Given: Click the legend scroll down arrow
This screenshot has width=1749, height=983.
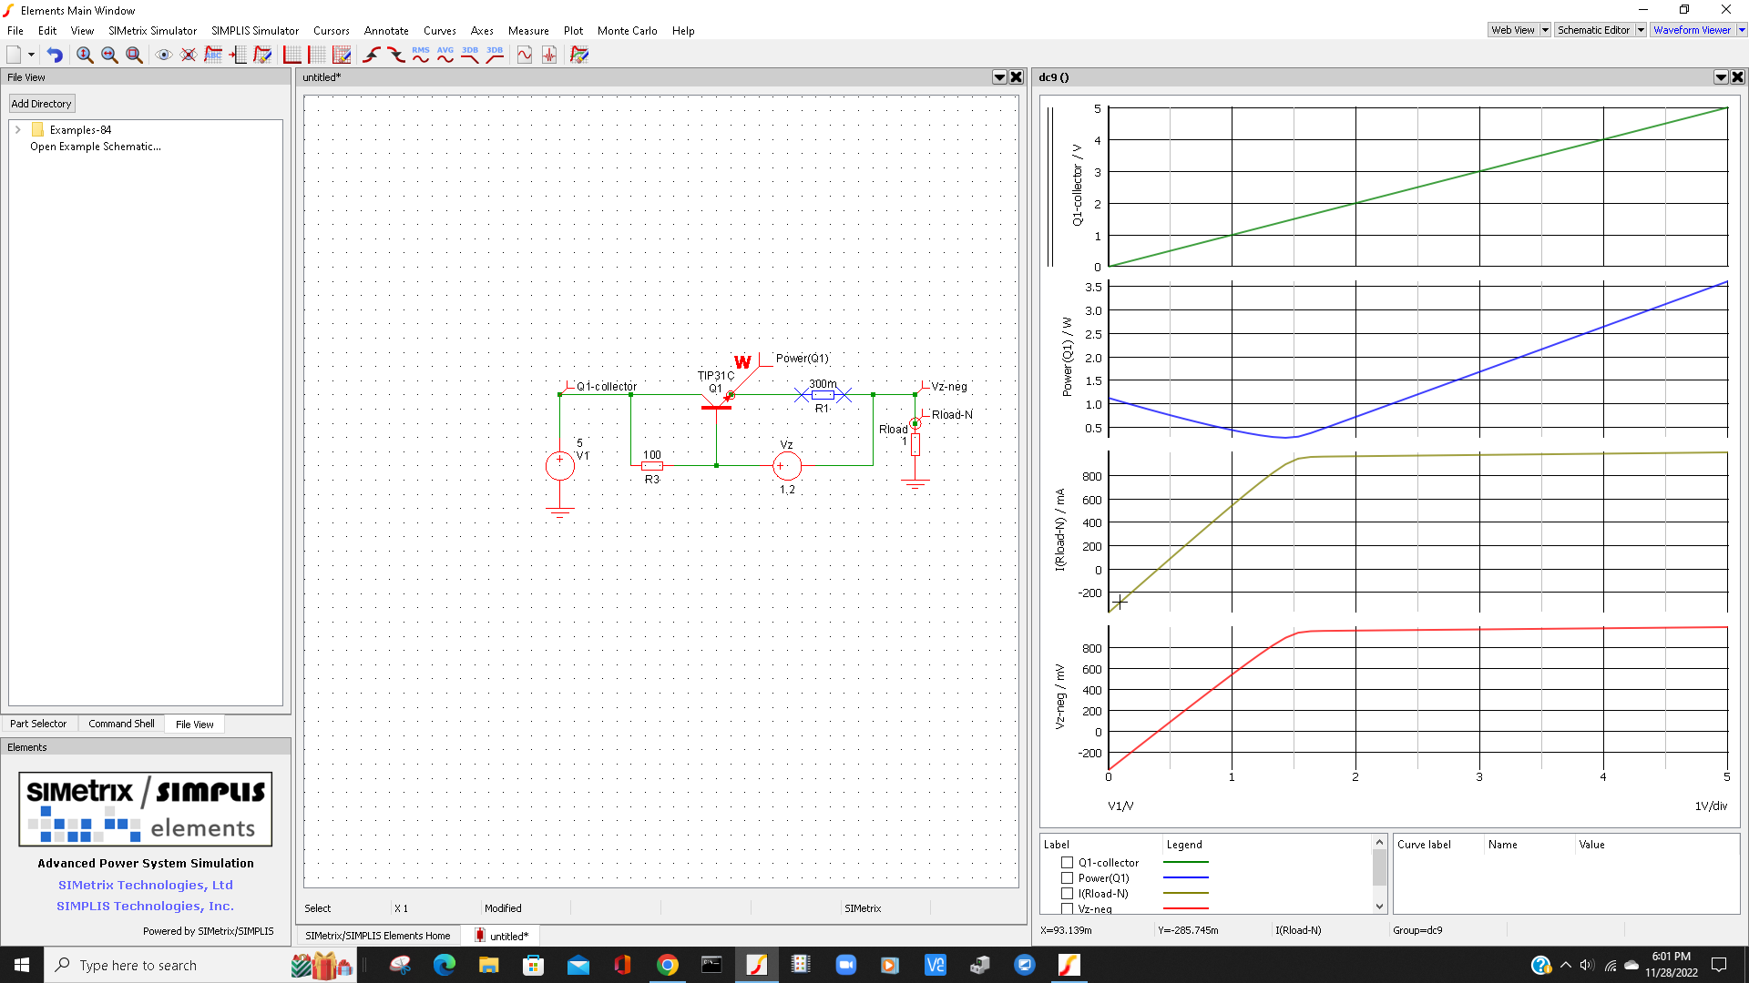Looking at the screenshot, I should [1379, 907].
